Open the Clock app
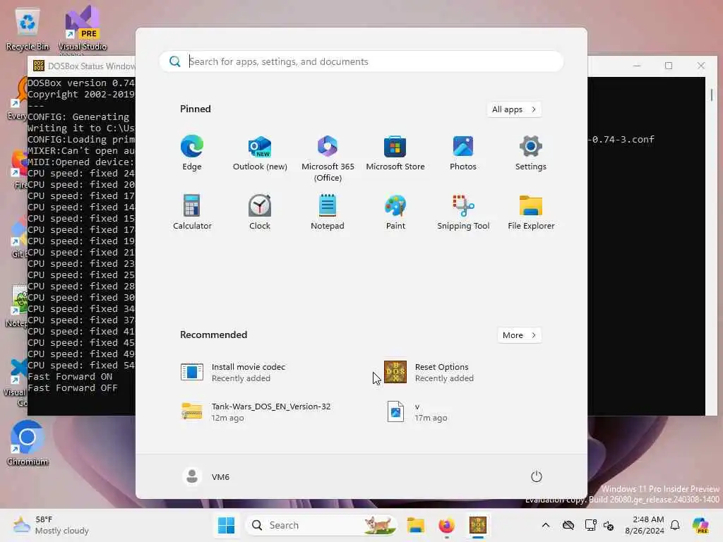This screenshot has height=542, width=723. 260,212
